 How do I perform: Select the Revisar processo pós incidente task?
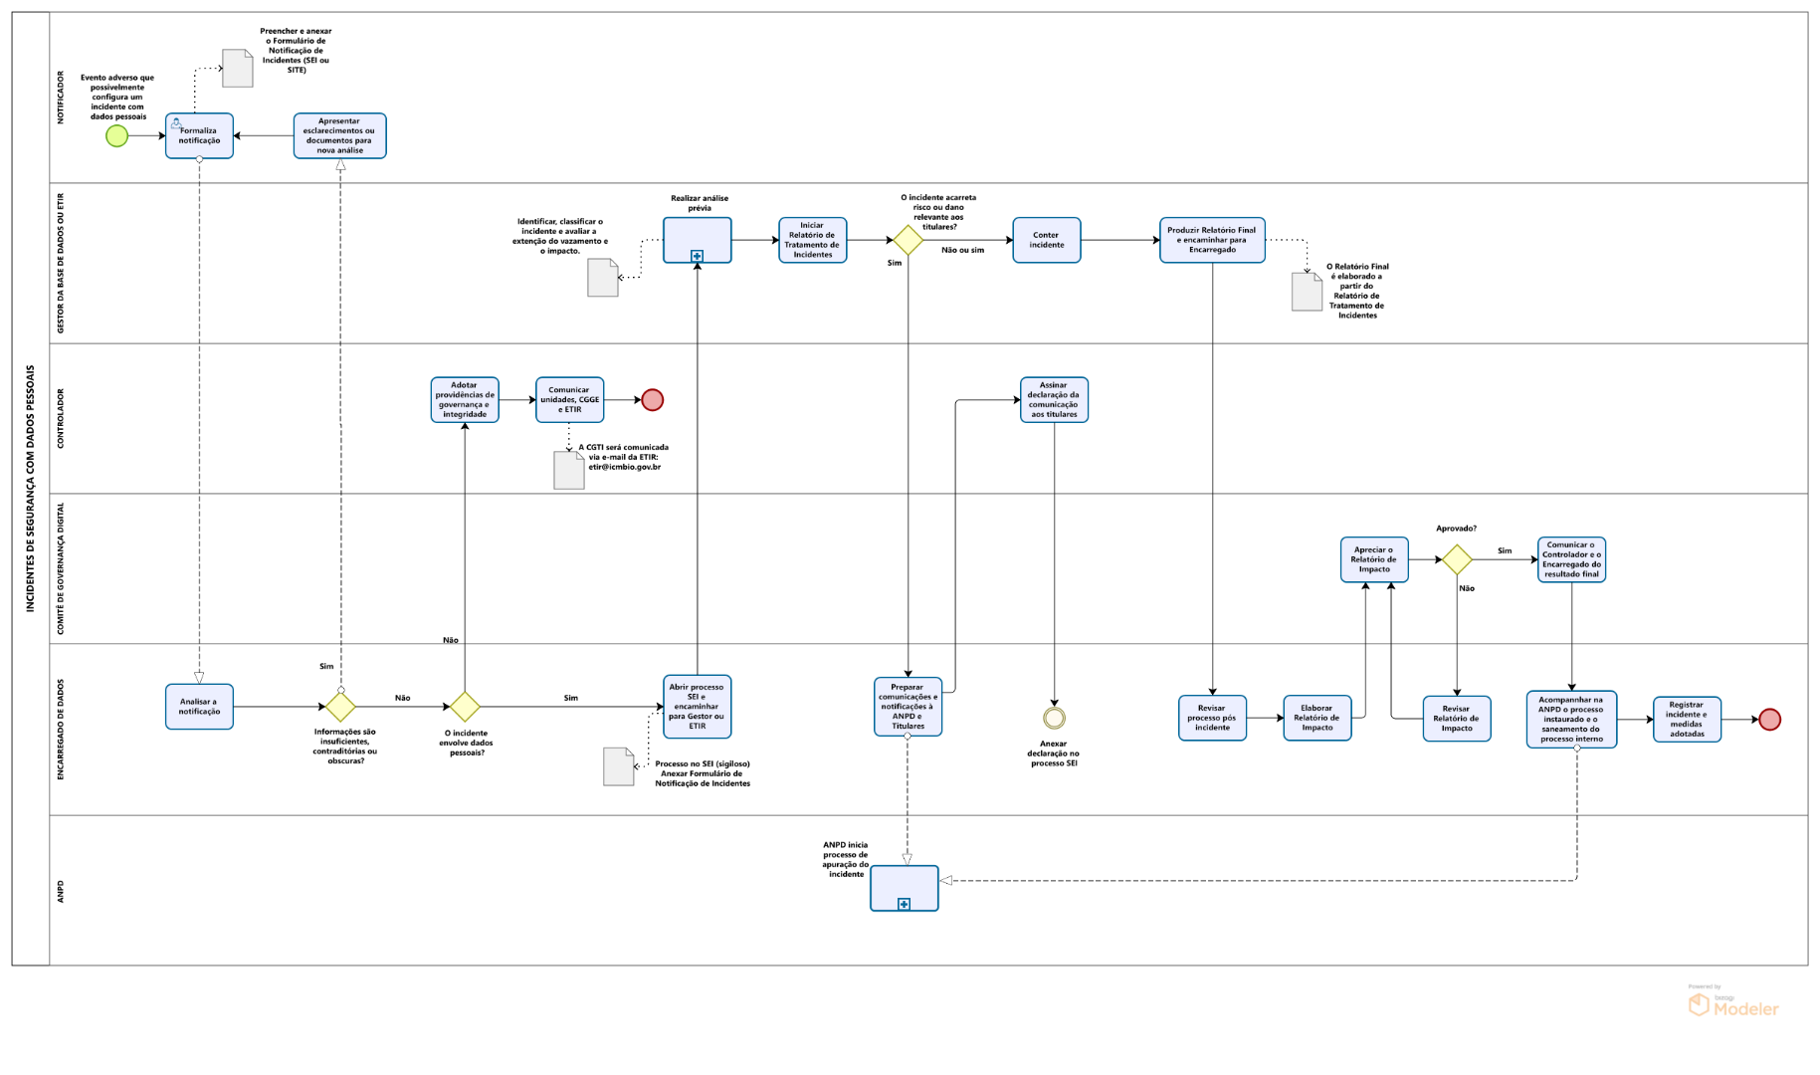(1212, 718)
